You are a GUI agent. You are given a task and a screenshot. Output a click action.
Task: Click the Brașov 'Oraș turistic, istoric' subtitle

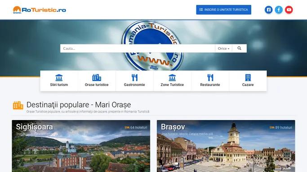tap(187, 134)
